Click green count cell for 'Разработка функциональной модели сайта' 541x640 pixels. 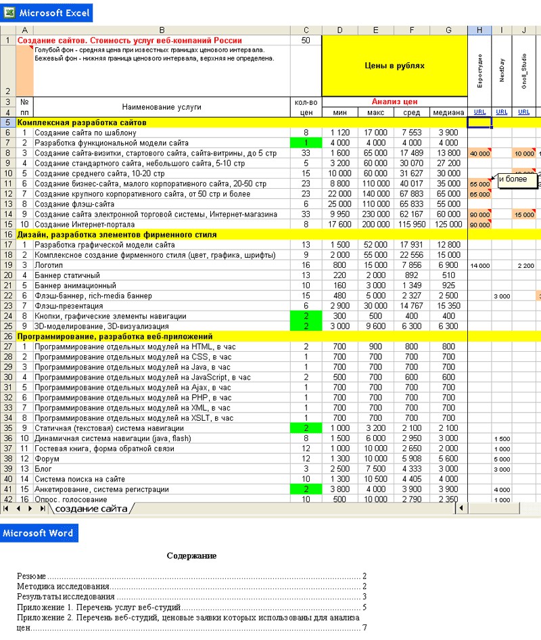[306, 143]
